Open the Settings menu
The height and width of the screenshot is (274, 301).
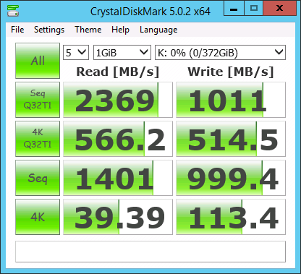49,30
